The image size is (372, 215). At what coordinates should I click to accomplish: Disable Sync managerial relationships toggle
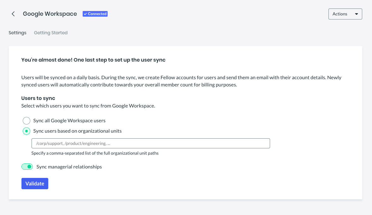click(x=27, y=167)
